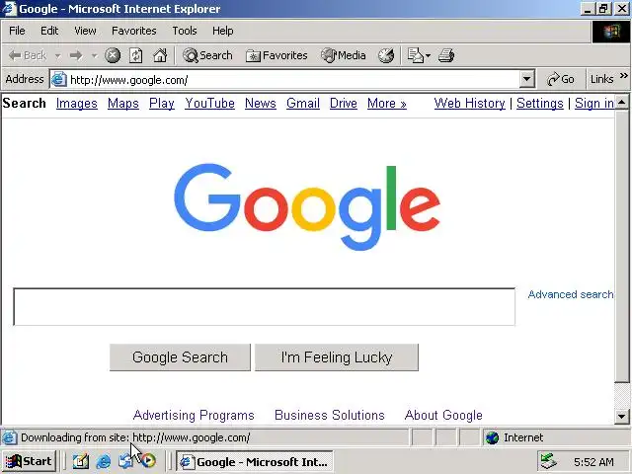
Task: Open the Advertising Programs link
Action: tap(194, 415)
